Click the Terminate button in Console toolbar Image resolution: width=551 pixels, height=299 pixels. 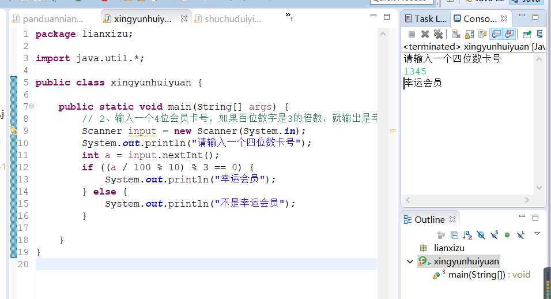tap(412, 34)
